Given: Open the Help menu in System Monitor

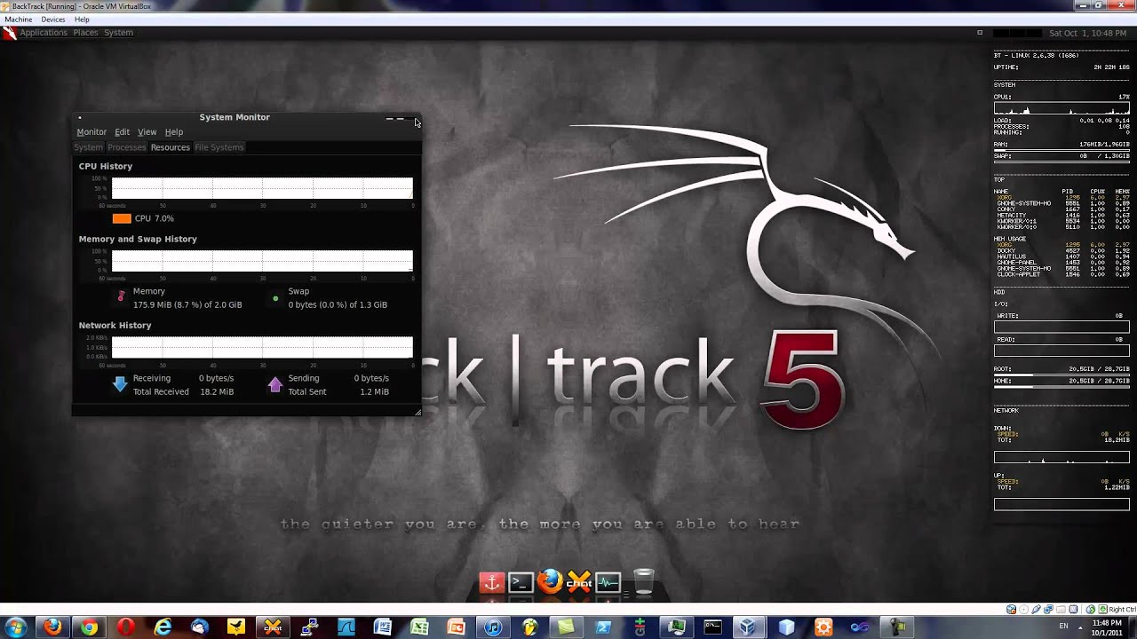Looking at the screenshot, I should pos(174,132).
